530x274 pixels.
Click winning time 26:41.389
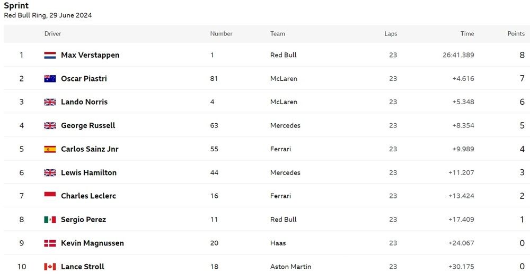coord(458,55)
